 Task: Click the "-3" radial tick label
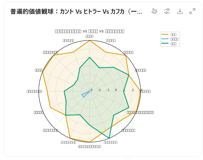coord(91,90)
